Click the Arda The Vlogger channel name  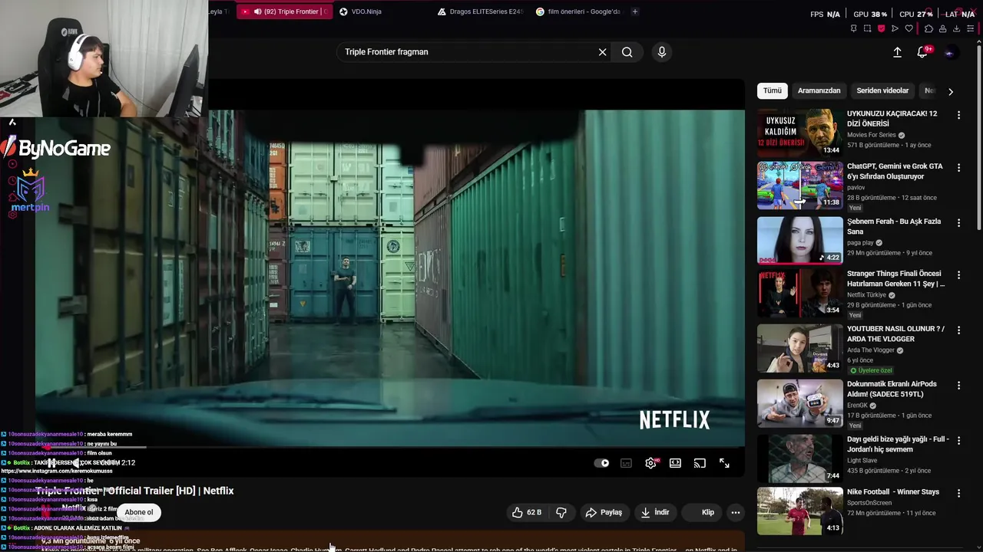(x=871, y=350)
